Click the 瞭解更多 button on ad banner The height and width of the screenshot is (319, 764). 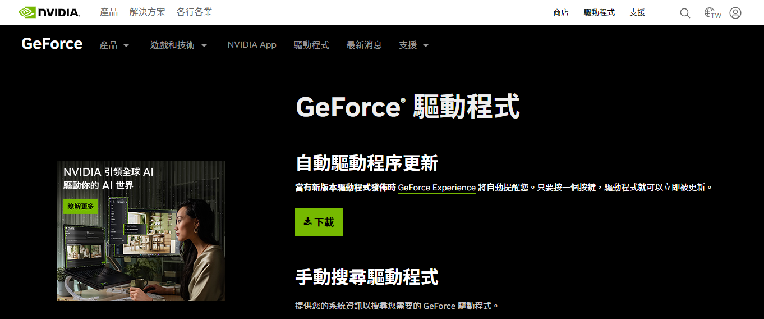point(81,207)
